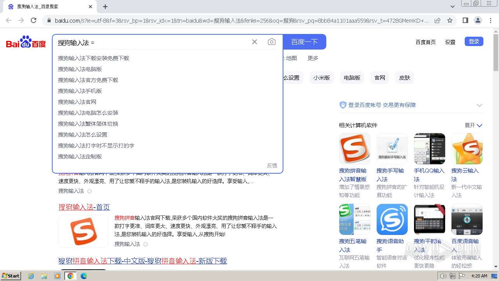Click the volume tray icon
The width and height of the screenshot is (499, 281).
[443, 276]
